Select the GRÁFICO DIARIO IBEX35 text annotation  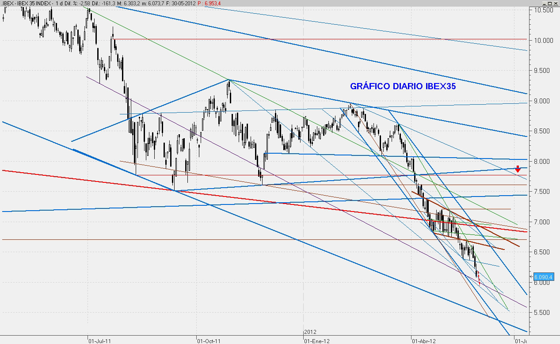[x=403, y=87]
